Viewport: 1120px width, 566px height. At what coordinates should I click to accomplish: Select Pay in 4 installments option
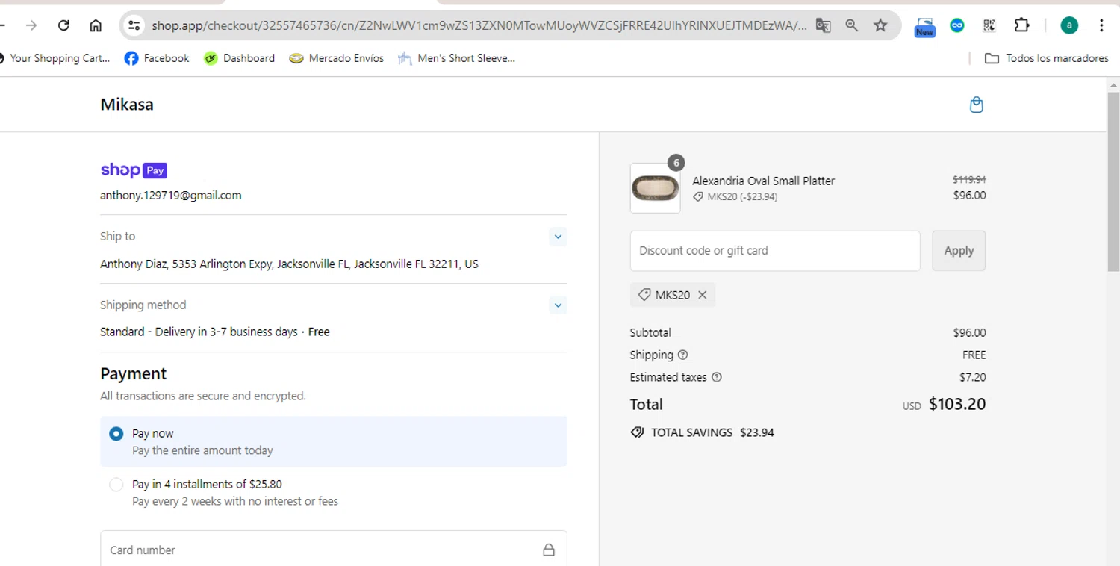click(x=116, y=485)
